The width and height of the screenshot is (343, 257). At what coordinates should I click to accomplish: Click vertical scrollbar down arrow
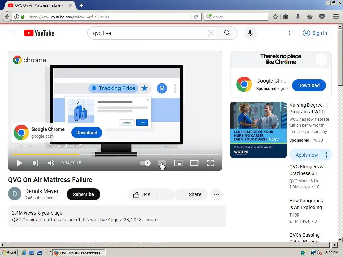(x=340, y=240)
